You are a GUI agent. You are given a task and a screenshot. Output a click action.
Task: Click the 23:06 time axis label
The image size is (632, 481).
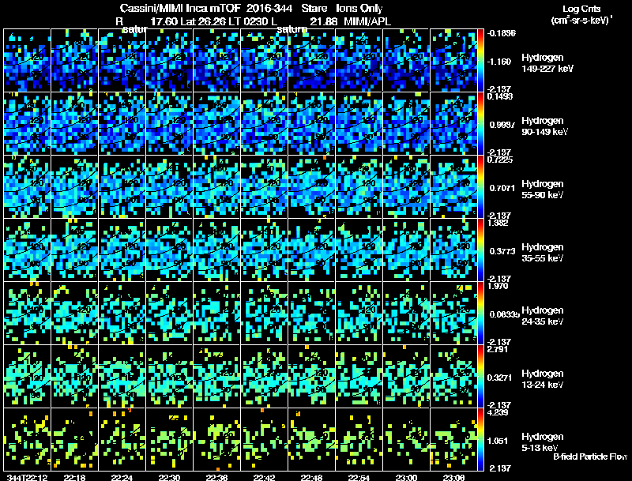pos(453,478)
